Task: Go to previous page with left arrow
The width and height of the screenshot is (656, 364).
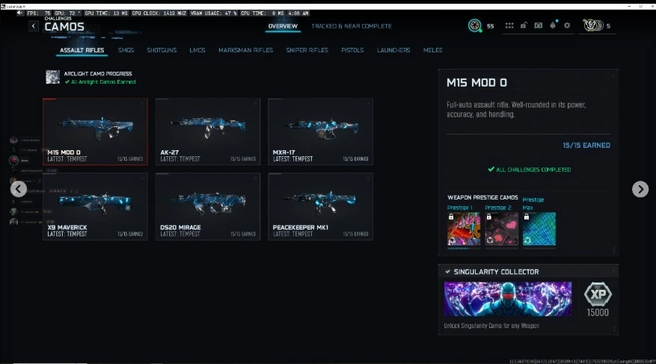Action: coord(19,189)
